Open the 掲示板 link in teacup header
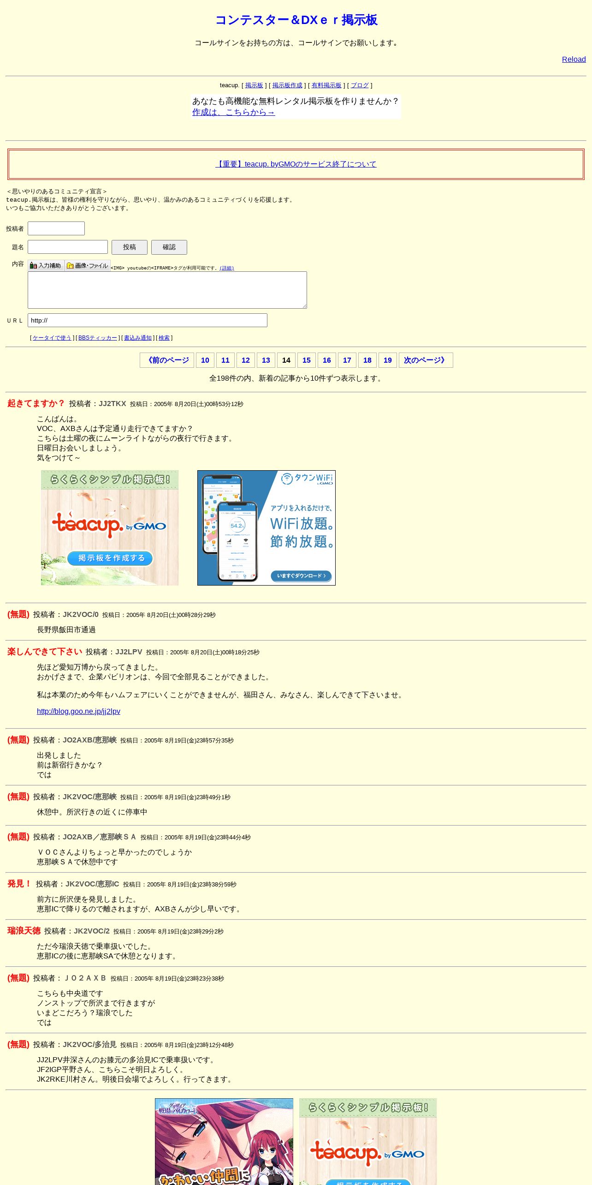Viewport: 592px width, 1185px height. point(254,85)
